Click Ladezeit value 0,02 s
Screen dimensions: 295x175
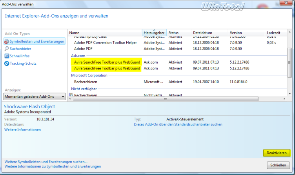pyautogui.click(x=271, y=43)
